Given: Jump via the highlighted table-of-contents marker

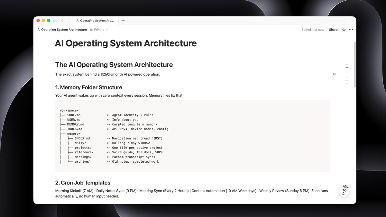Looking at the screenshot, I should [347, 68].
